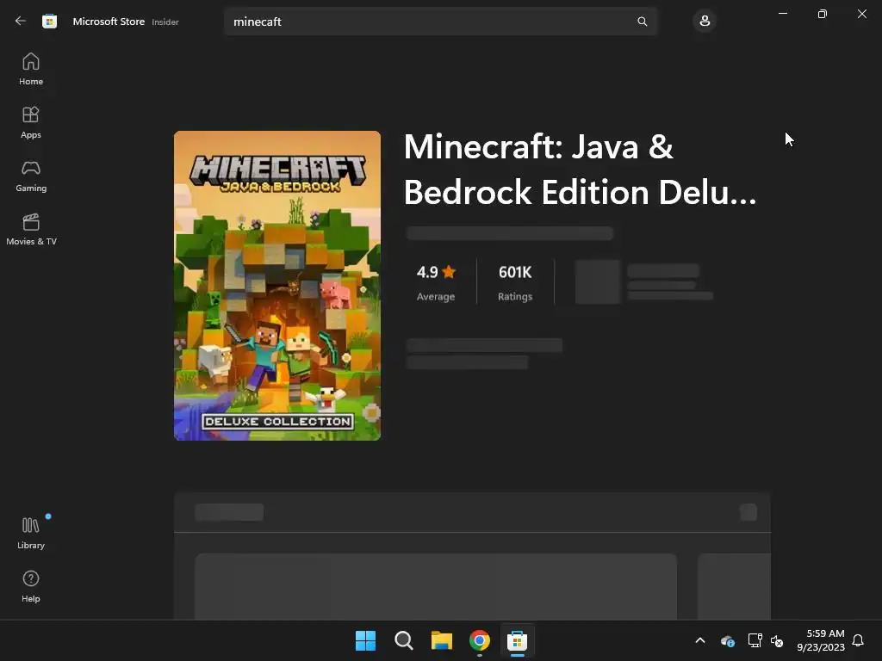The height and width of the screenshot is (661, 882).
Task: Click the 601K Ratings count
Action: click(515, 282)
